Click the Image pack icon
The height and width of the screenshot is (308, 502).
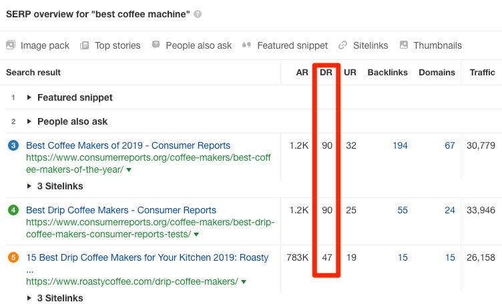tap(11, 45)
